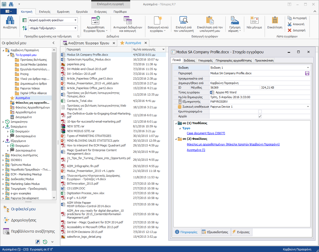Viewport: 319px width, 252px height.
Task: Open Εκδόσεις tab in document details
Action: 190,60
